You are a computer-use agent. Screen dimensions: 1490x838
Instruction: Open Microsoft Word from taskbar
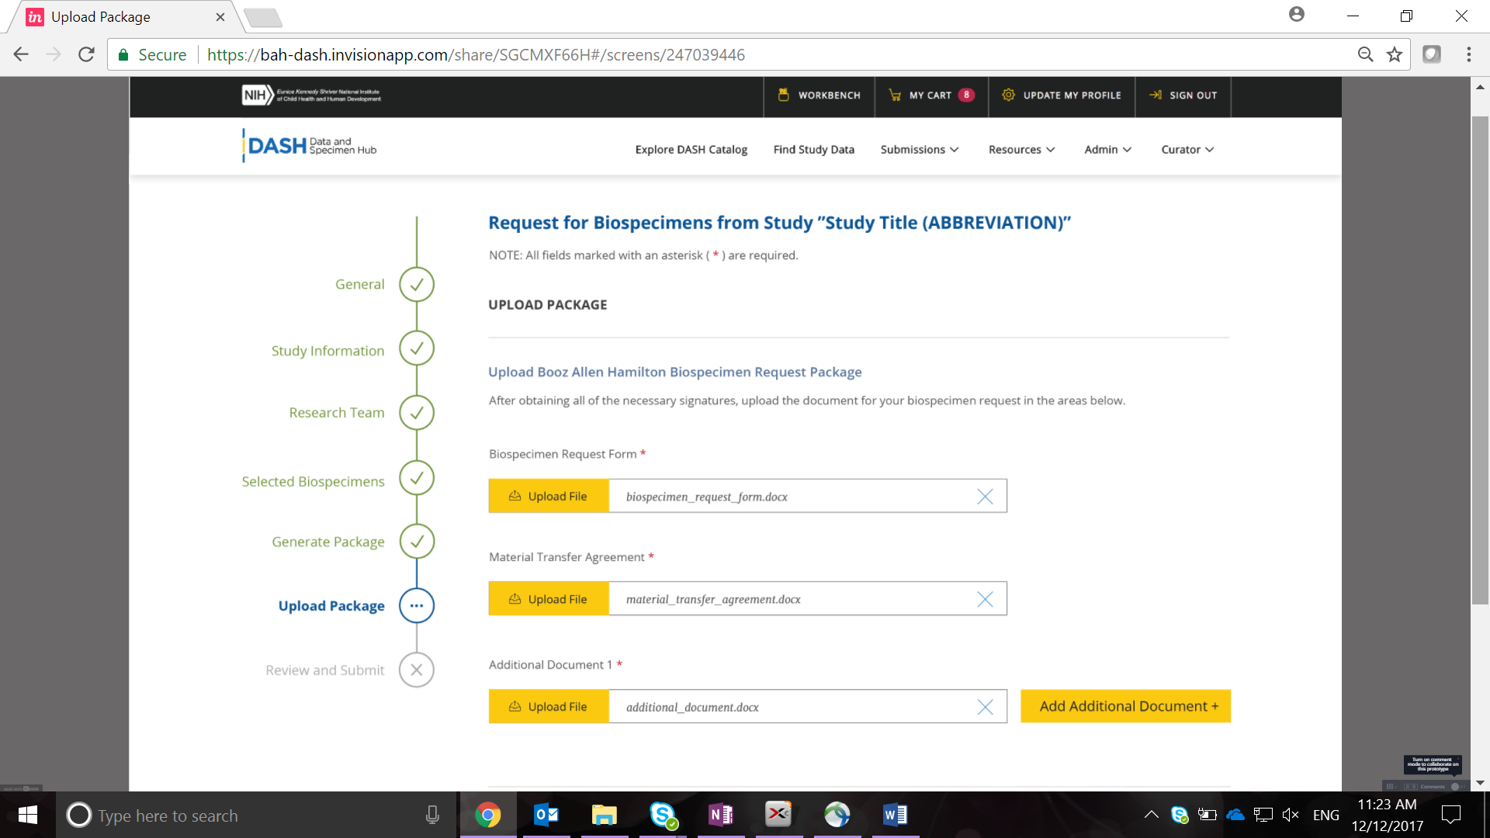coord(895,815)
